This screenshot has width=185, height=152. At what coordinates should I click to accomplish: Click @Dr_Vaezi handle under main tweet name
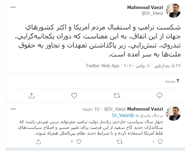[x=153, y=13]
